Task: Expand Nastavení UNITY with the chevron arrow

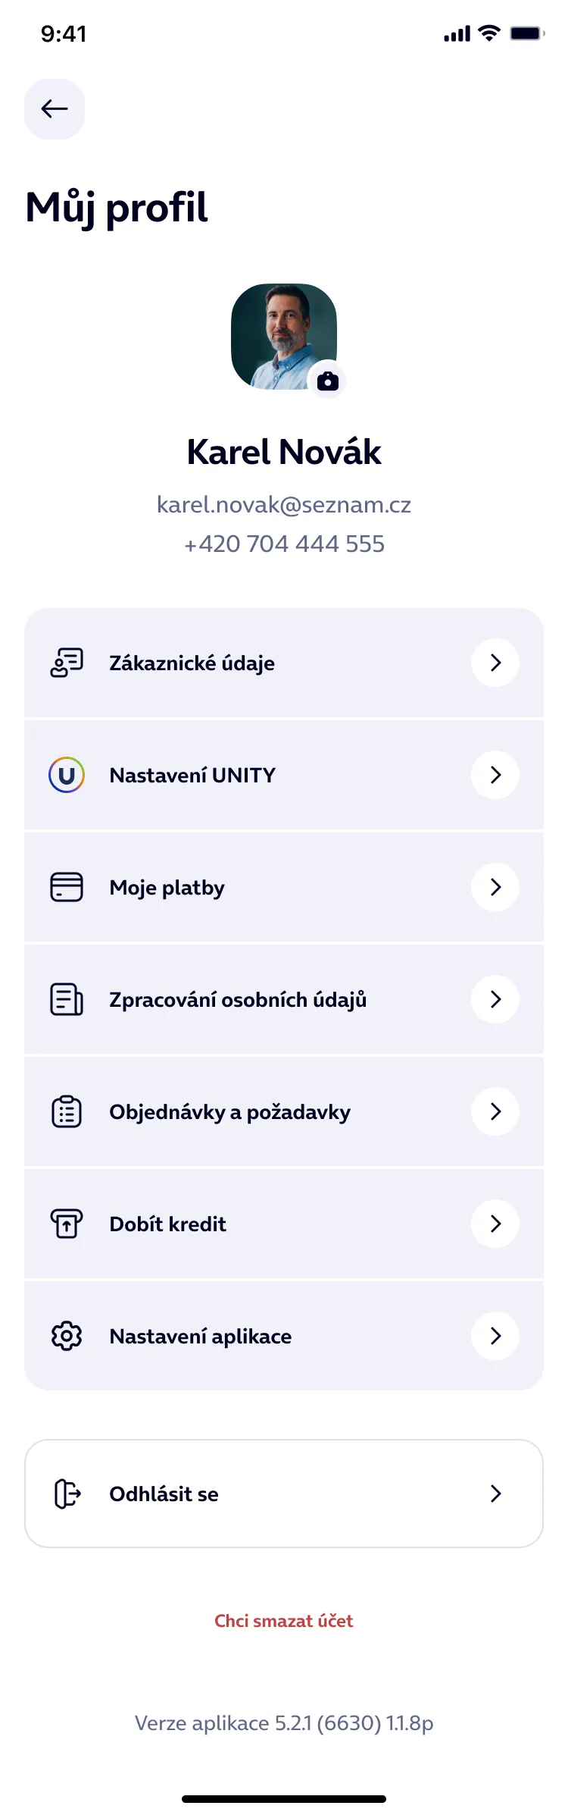Action: 495,775
